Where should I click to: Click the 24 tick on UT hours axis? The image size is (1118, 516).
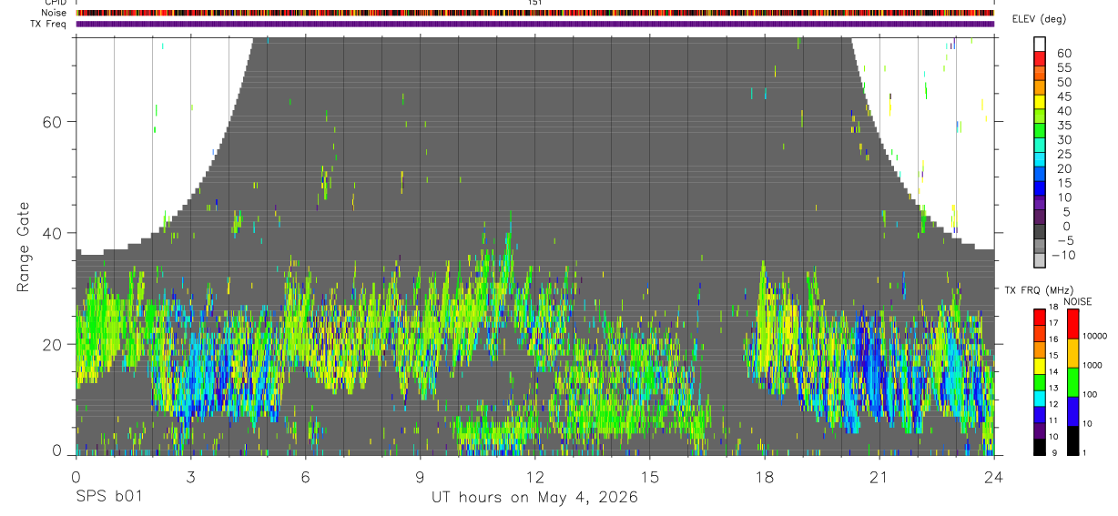click(994, 477)
